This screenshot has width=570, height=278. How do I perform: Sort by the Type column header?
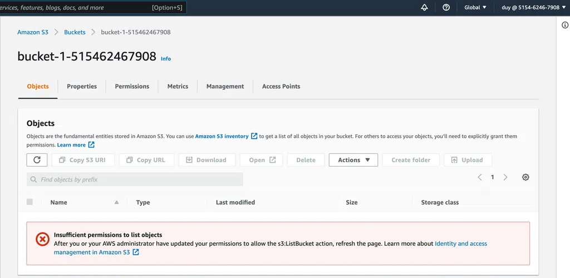(143, 202)
